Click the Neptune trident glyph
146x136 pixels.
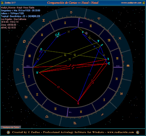(x=37, y=73)
